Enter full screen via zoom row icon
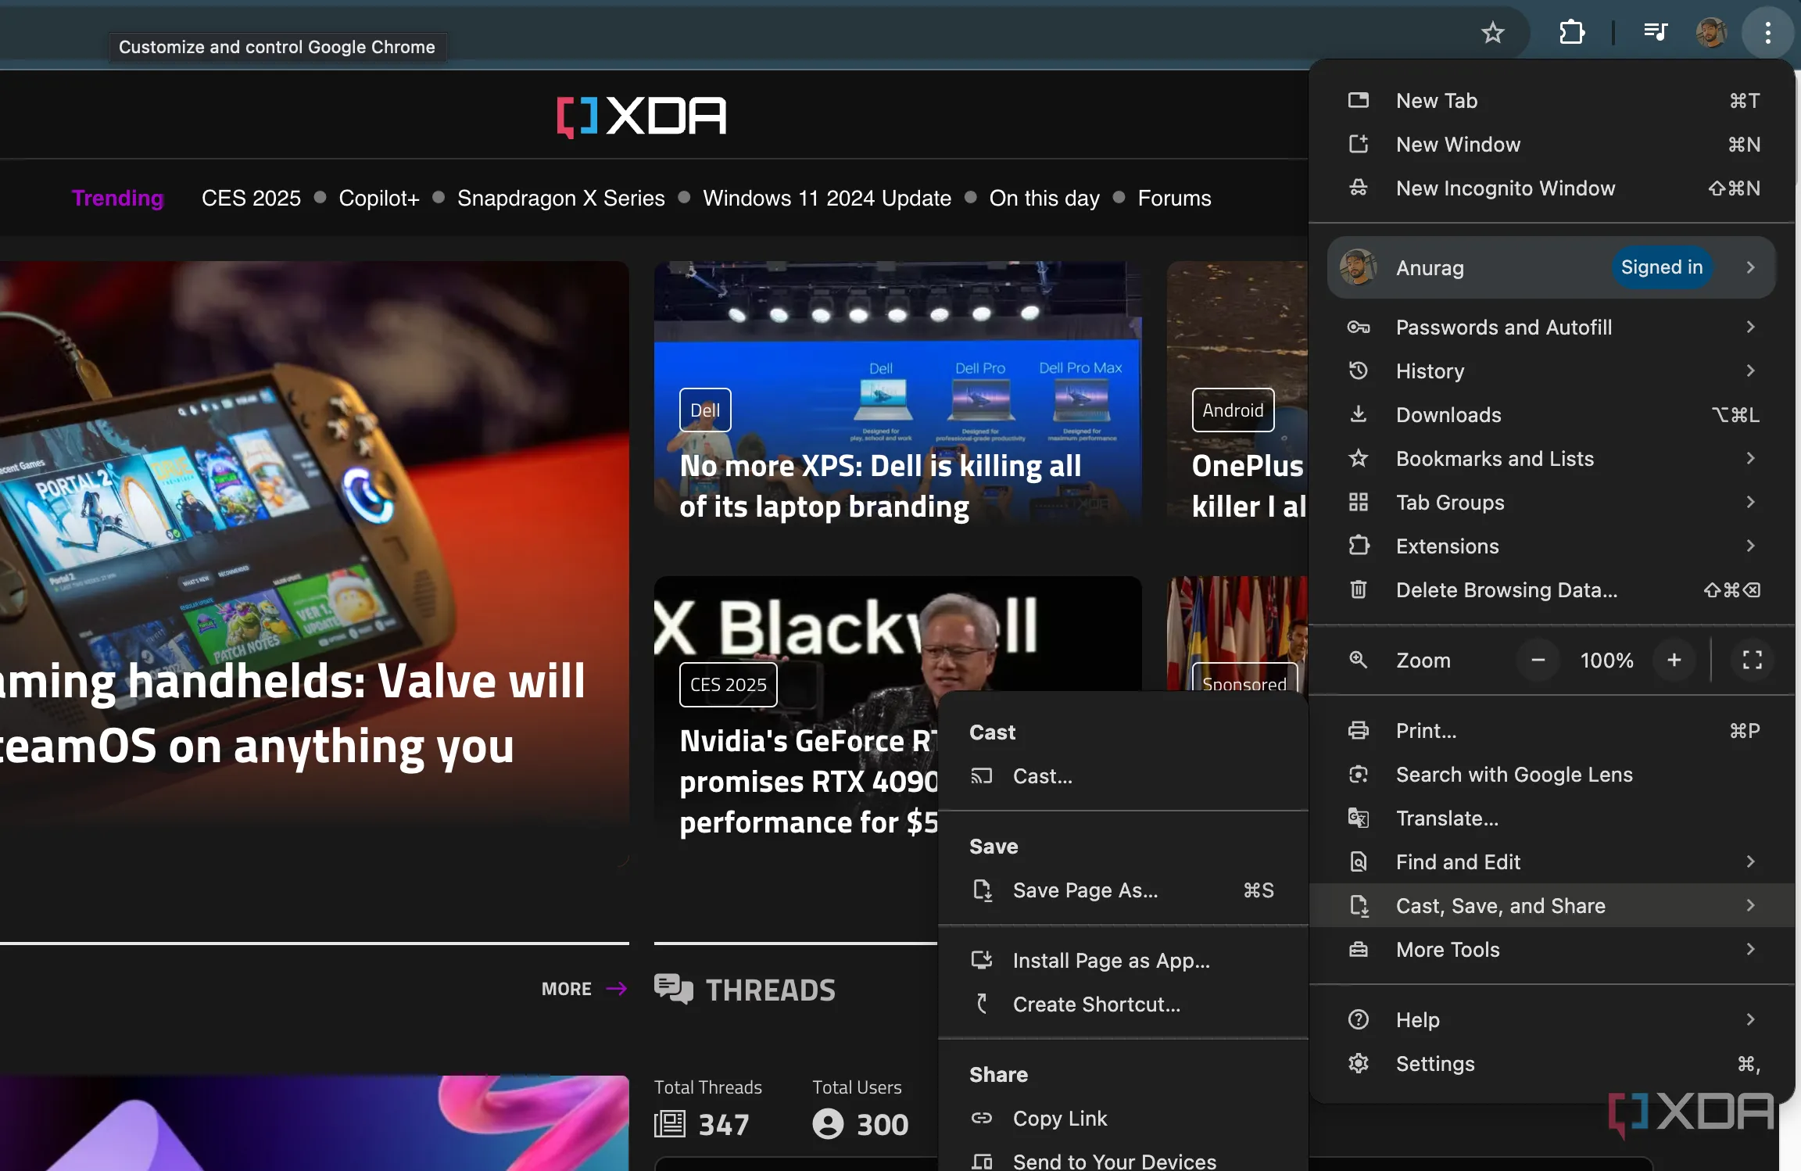This screenshot has width=1801, height=1171. (1752, 660)
